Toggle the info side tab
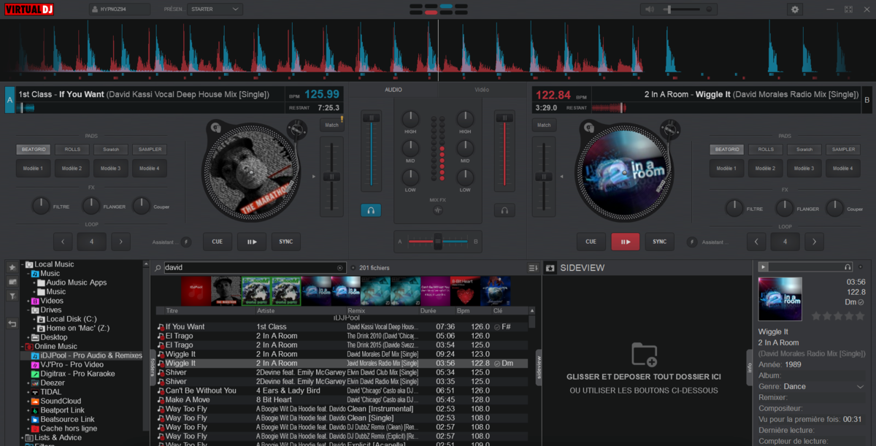The height and width of the screenshot is (446, 876). coord(749,366)
